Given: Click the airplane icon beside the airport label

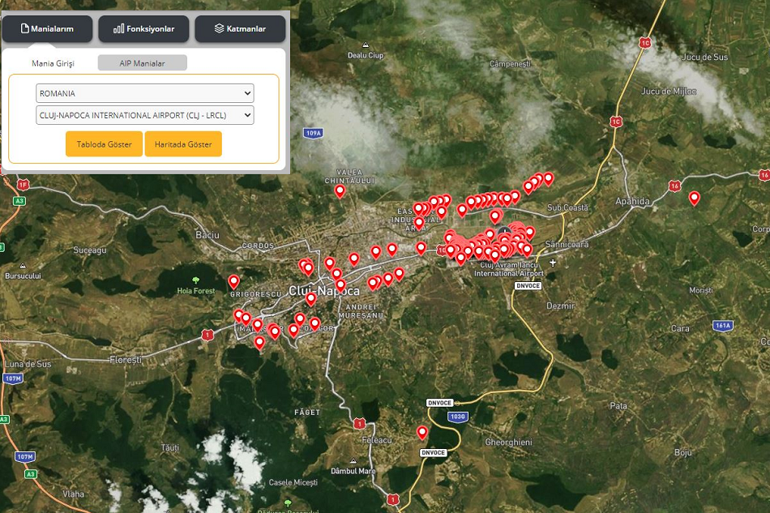Looking at the screenshot, I should coord(553,263).
